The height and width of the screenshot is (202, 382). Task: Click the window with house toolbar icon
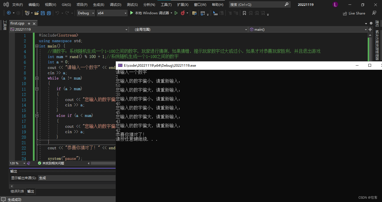(203, 13)
